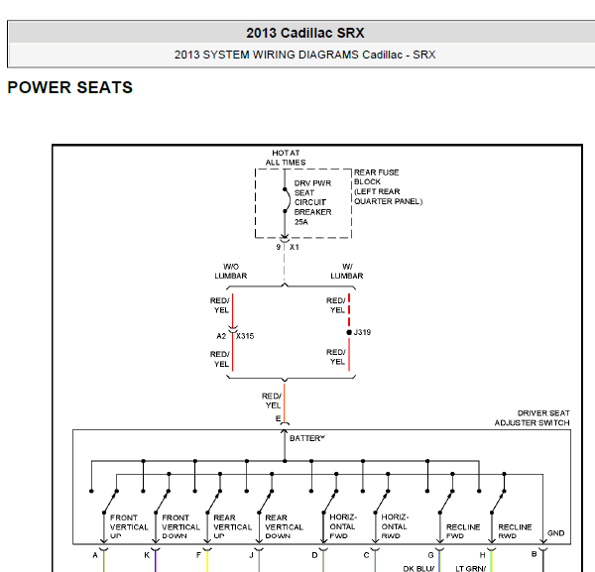Click the 'J319' splice label
This screenshot has height=572, width=595.
tap(362, 332)
